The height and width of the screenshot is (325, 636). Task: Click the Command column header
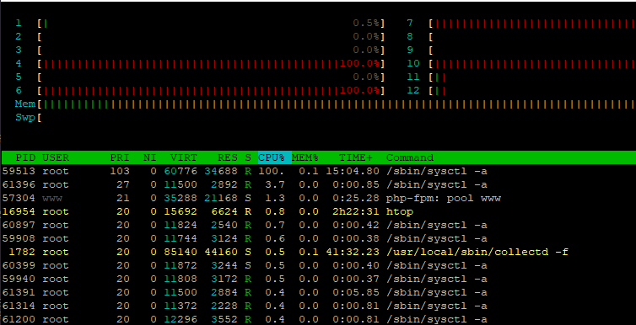410,157
